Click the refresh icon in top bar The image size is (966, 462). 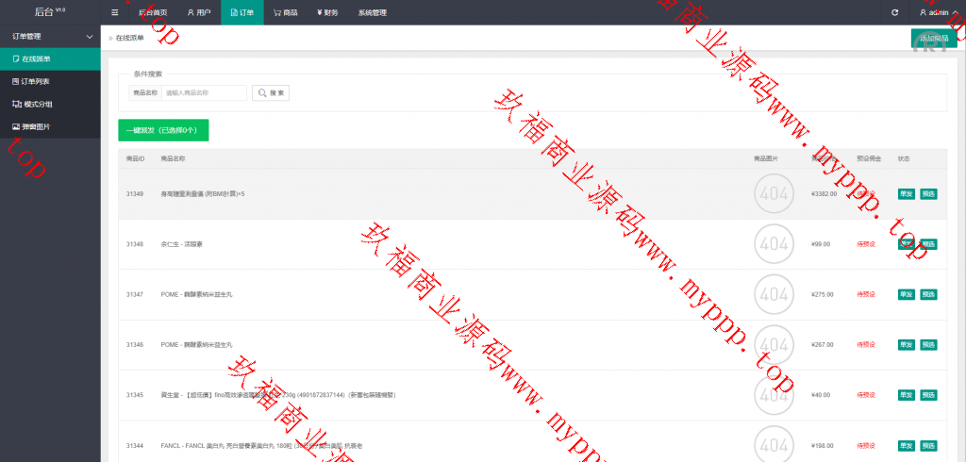pos(894,12)
